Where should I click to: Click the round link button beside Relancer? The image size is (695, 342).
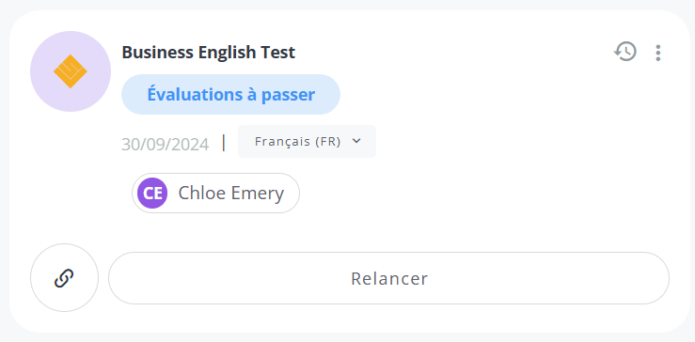64,278
